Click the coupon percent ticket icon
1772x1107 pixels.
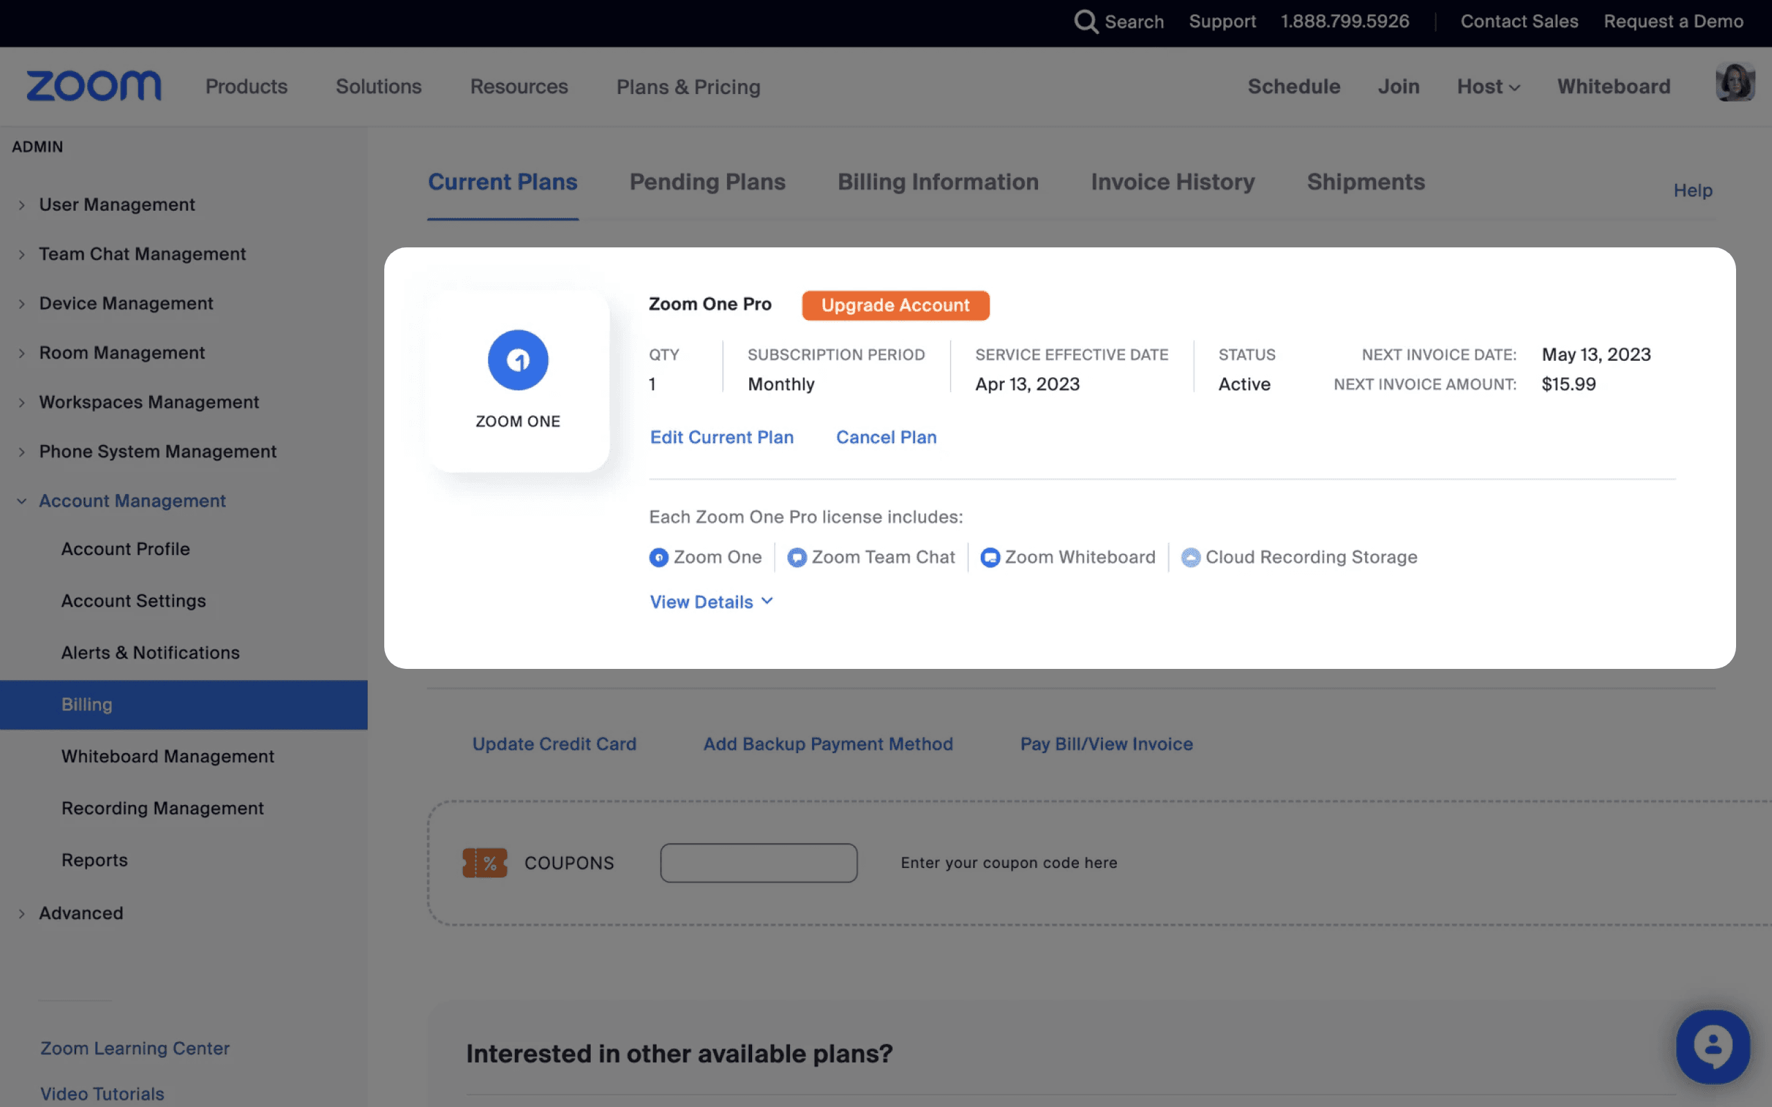pos(484,862)
